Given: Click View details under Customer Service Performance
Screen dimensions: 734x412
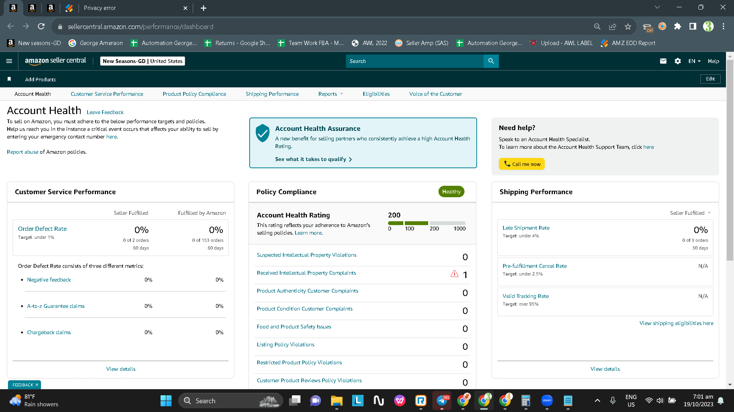Looking at the screenshot, I should [121, 369].
